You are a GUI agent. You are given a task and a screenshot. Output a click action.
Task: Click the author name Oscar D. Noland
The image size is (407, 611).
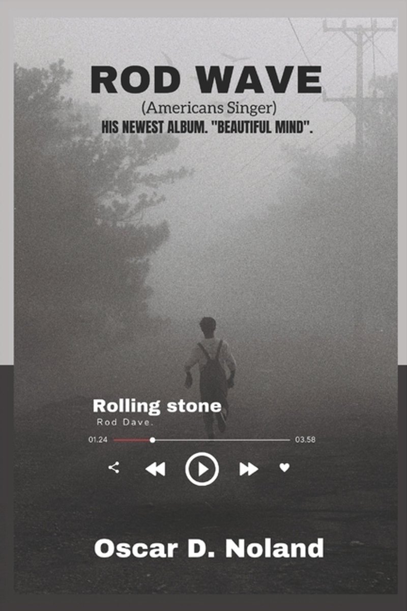(x=209, y=548)
